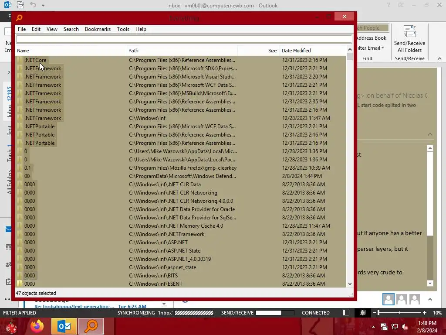Click the folder icon of the .NETCore row
The image size is (446, 335).
(x=19, y=60)
